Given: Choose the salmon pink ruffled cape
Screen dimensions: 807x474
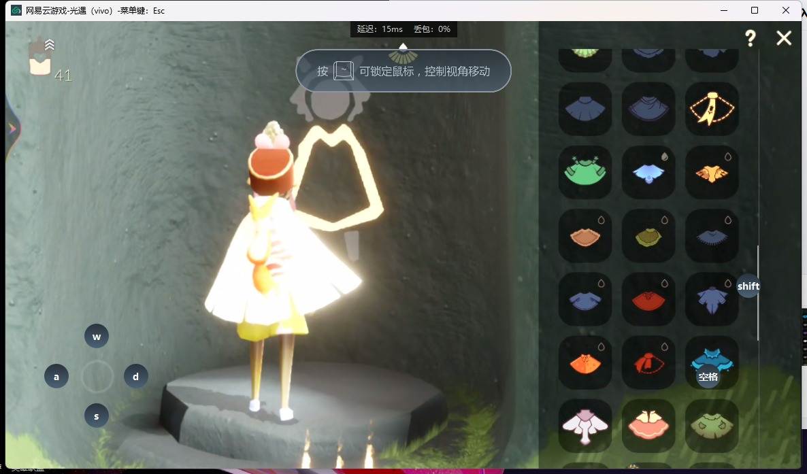Looking at the screenshot, I should 648,426.
